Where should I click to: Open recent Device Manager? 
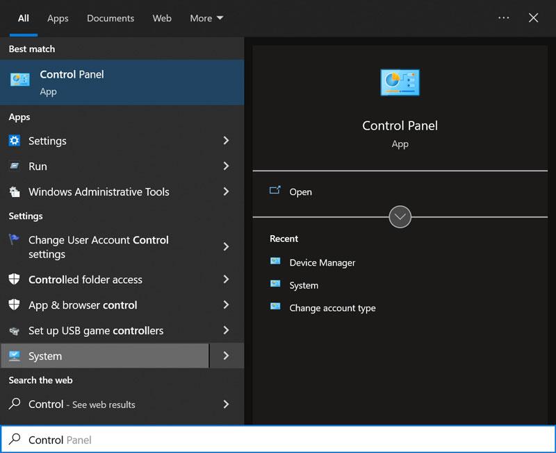(322, 263)
